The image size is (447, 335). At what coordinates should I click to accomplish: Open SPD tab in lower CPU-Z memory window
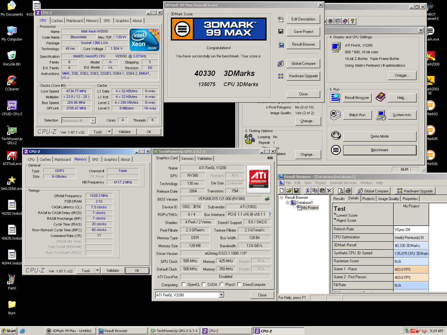(95, 160)
